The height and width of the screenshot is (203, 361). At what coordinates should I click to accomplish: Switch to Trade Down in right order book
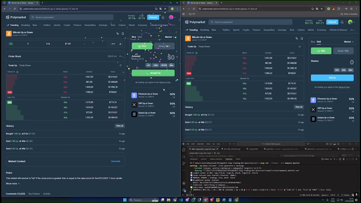click(x=204, y=47)
